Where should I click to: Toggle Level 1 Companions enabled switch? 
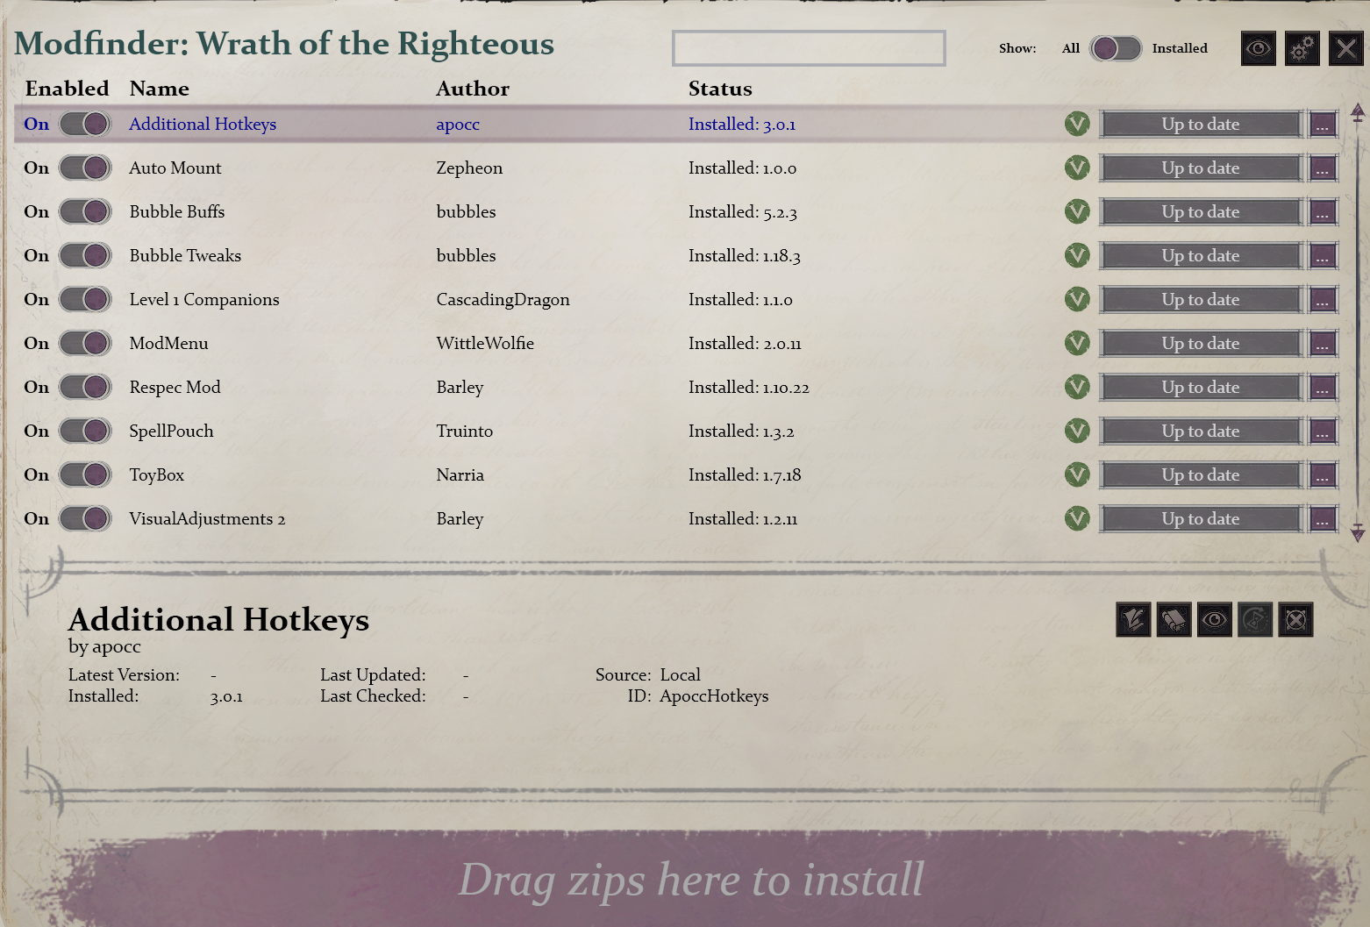click(85, 299)
